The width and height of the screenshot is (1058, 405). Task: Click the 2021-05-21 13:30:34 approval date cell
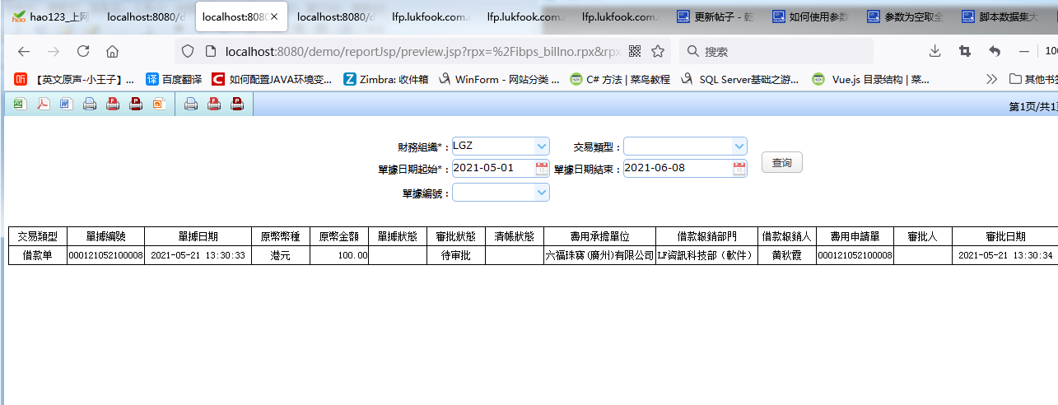coord(1005,255)
